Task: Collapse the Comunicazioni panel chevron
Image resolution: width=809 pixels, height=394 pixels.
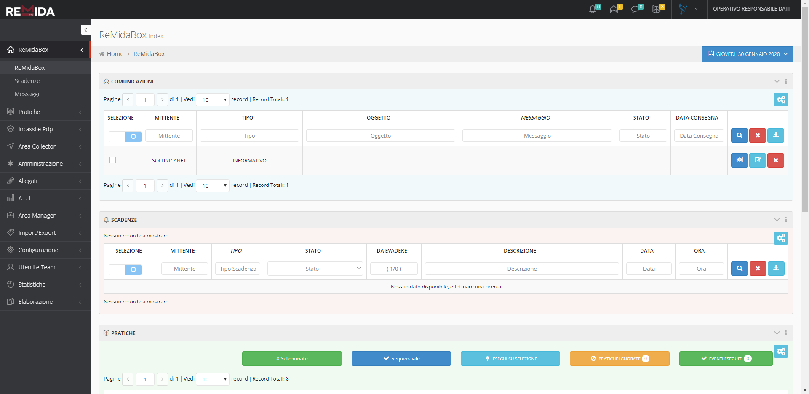Action: pos(777,81)
